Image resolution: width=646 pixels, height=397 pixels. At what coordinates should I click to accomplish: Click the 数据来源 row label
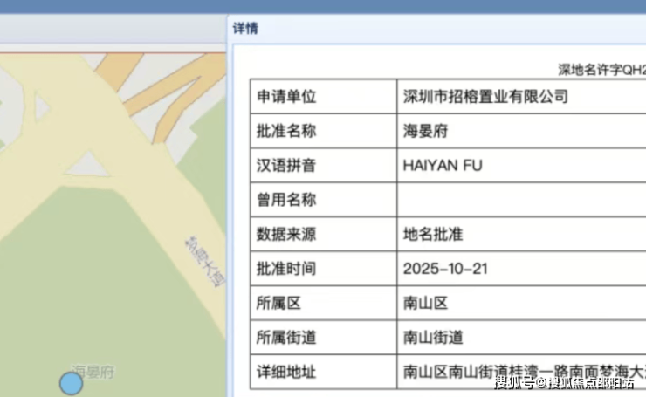tap(286, 234)
